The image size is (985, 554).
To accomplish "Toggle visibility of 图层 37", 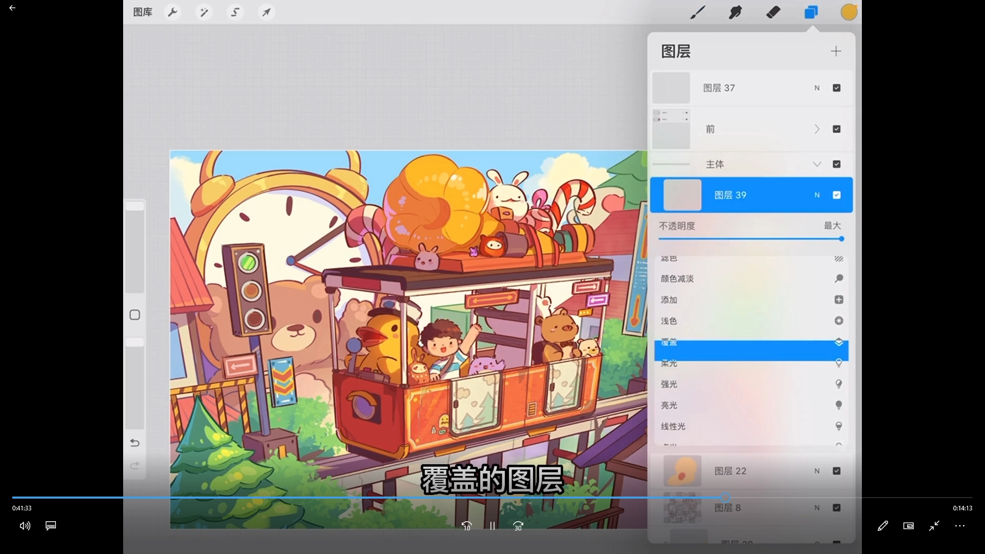I will pyautogui.click(x=836, y=88).
